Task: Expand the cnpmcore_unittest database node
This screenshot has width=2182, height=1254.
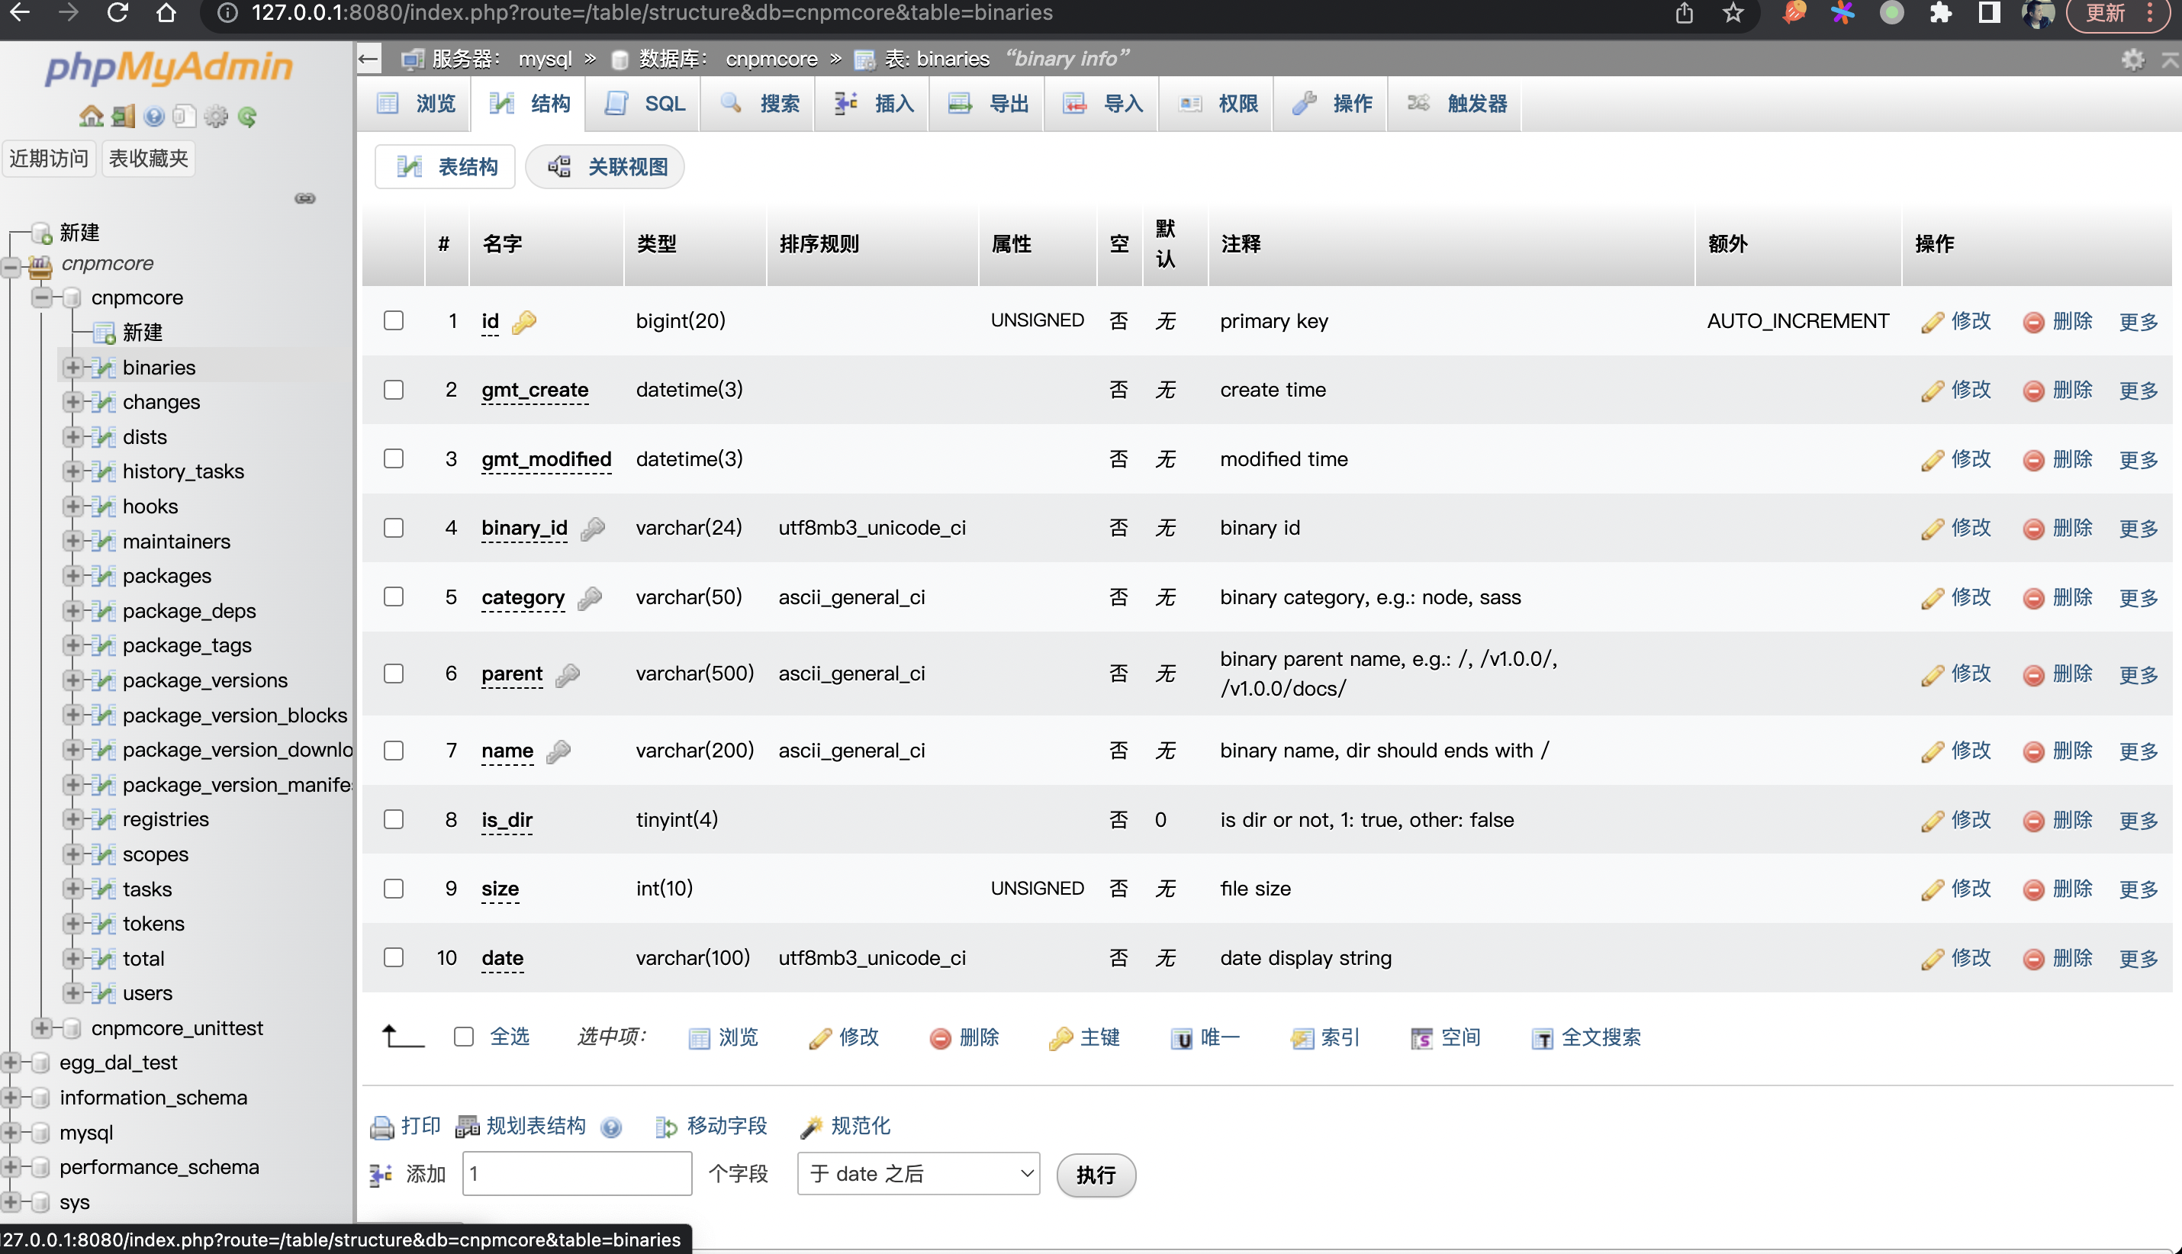Action: 41,1027
